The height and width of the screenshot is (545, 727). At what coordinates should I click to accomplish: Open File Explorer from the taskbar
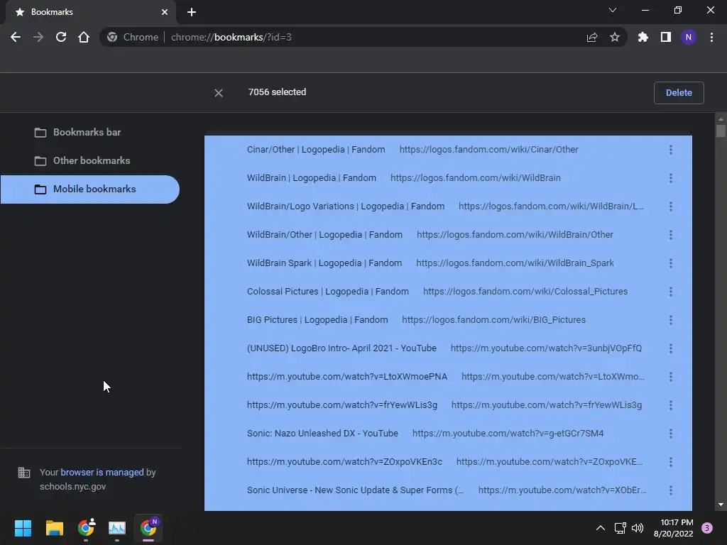54,528
